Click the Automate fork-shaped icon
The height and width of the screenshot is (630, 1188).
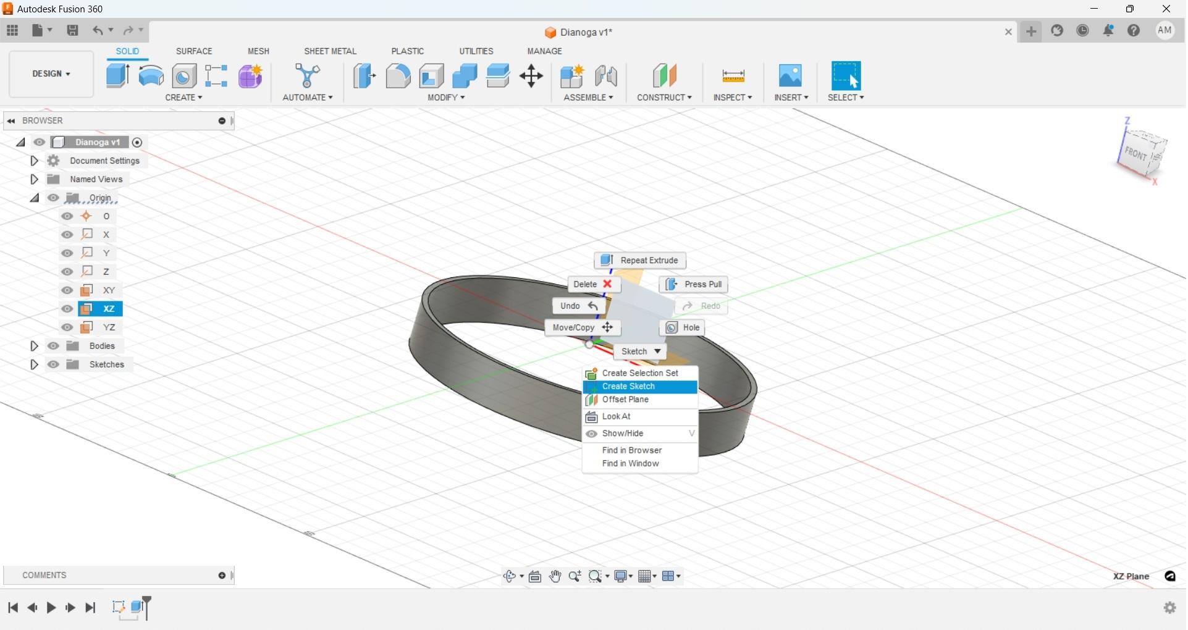point(308,76)
